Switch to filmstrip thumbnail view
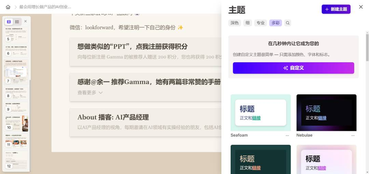 tap(9, 22)
